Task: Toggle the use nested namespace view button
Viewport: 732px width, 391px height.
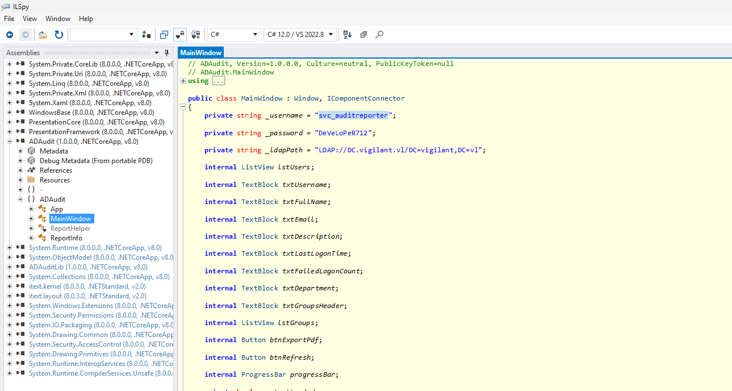Action: [x=164, y=35]
